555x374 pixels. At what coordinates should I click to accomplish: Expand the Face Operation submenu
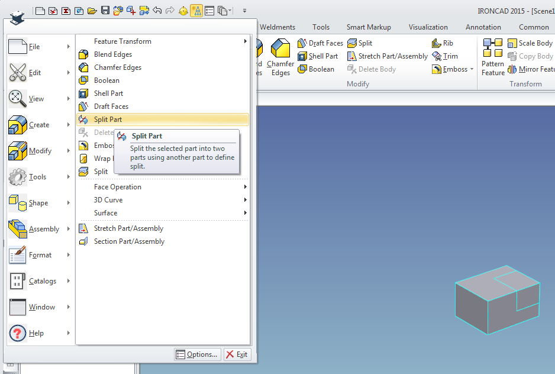[163, 187]
